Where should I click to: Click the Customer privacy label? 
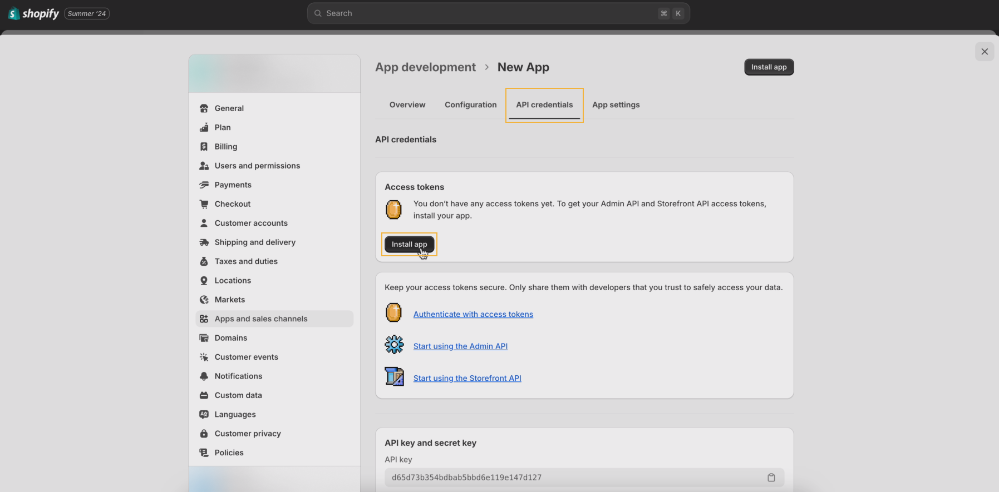coord(248,434)
